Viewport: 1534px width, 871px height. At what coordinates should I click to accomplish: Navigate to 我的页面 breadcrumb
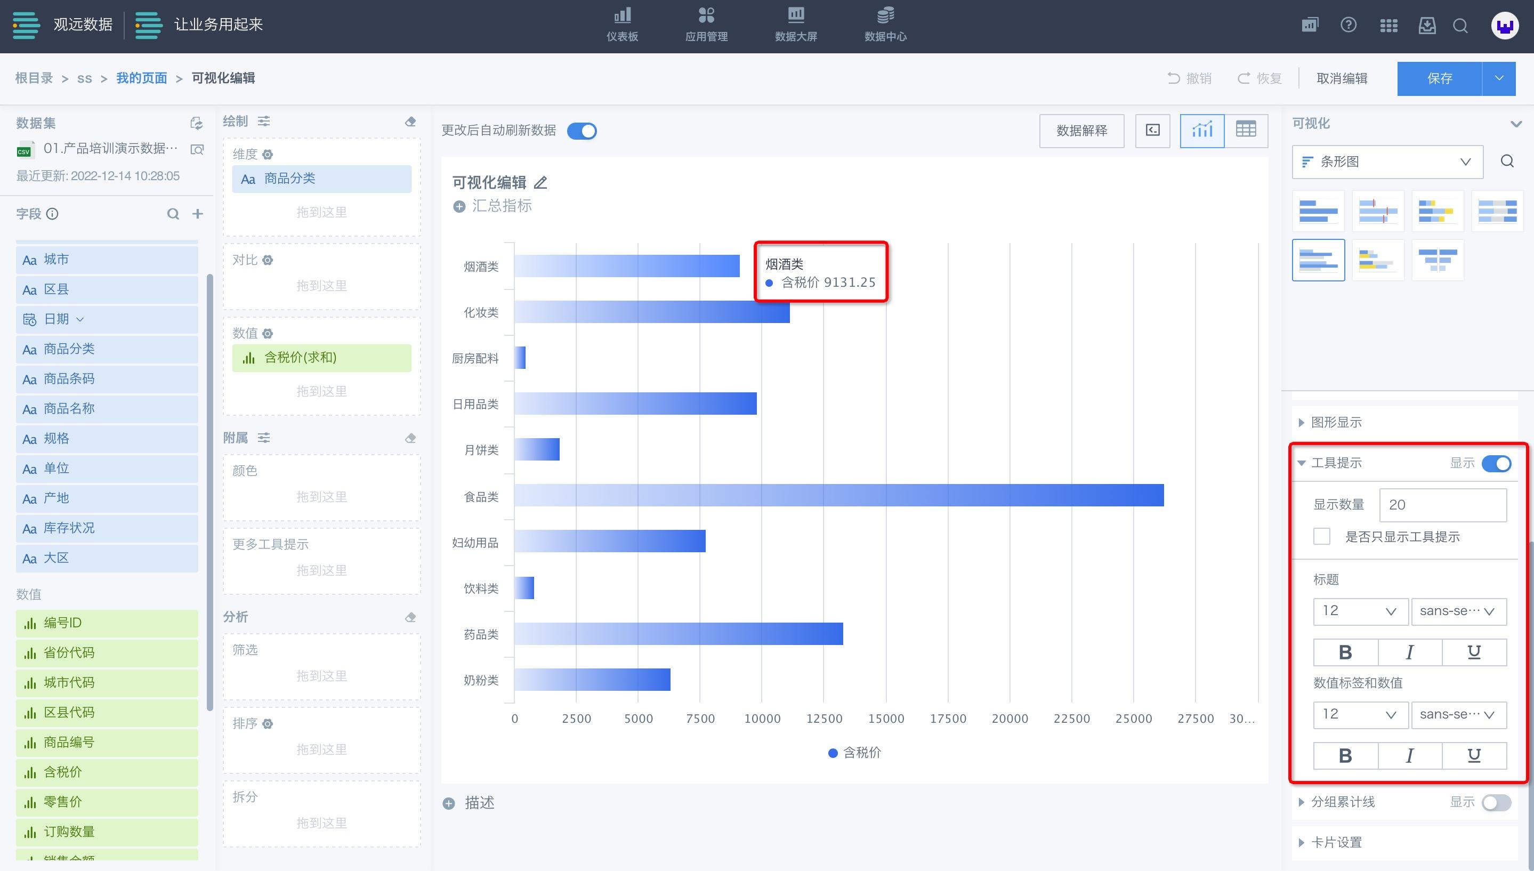tap(142, 78)
